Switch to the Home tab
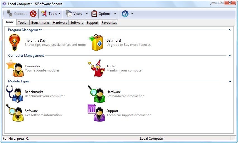 [x=9, y=22]
